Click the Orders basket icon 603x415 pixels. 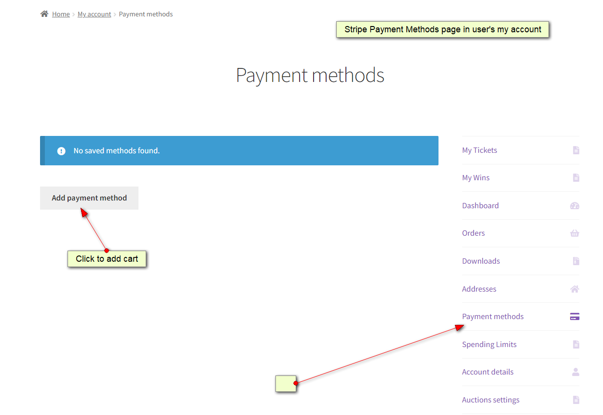575,233
